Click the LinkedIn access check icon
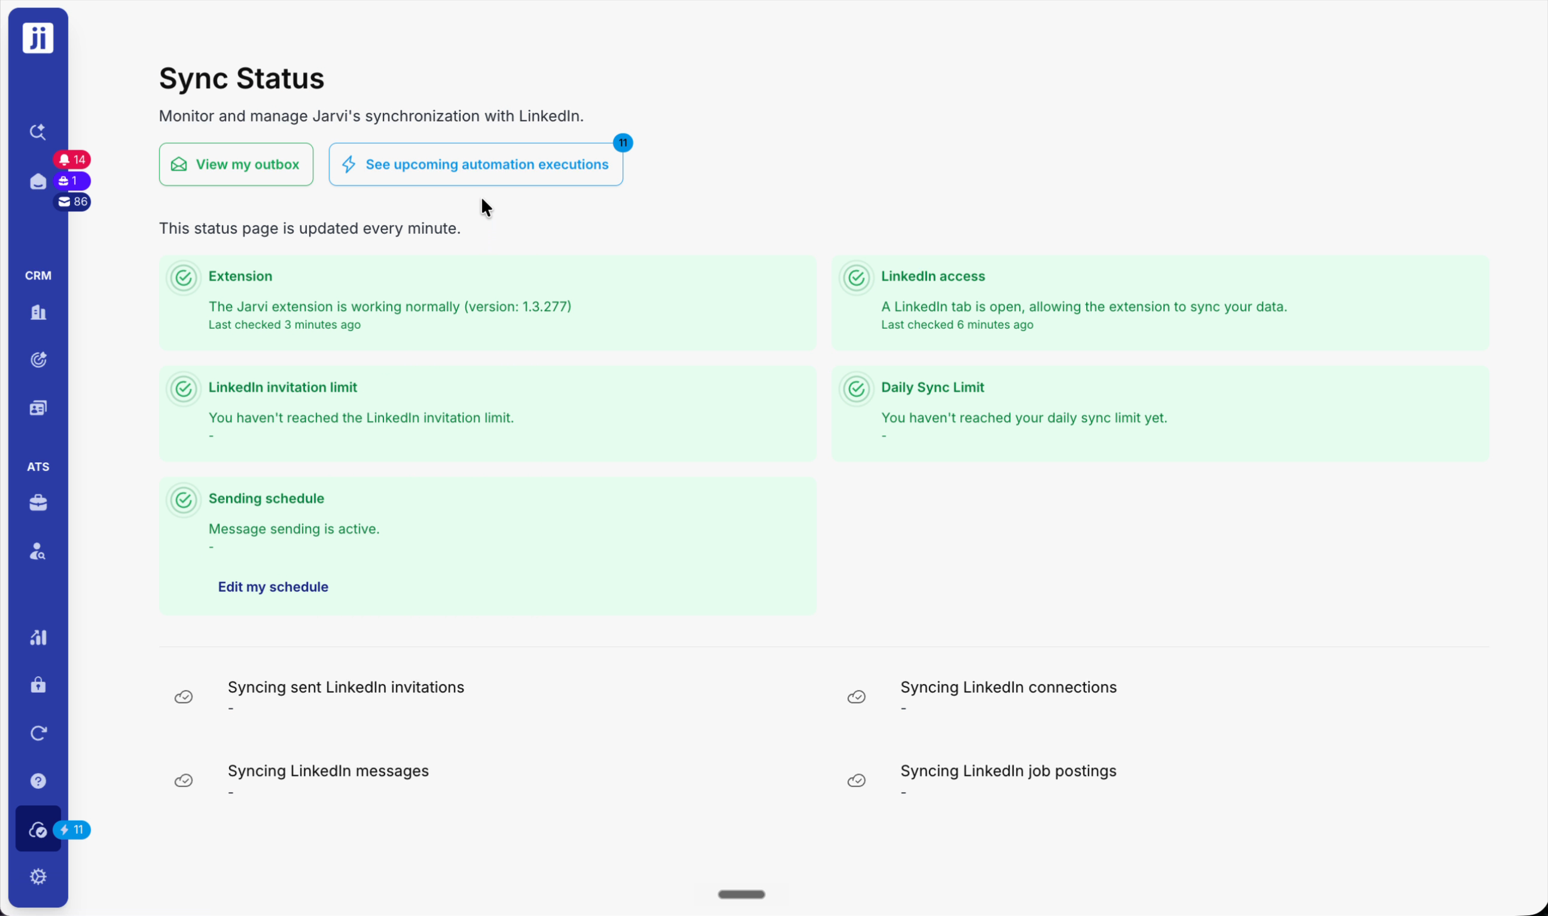 (x=857, y=278)
